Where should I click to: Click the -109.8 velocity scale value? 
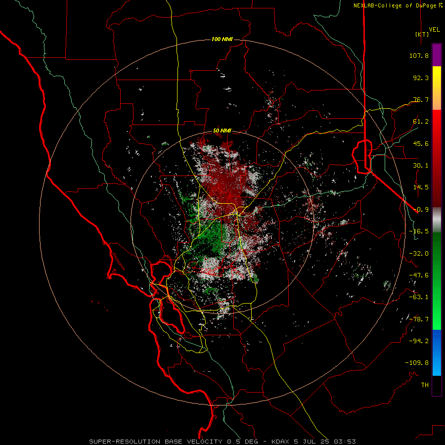(x=417, y=363)
